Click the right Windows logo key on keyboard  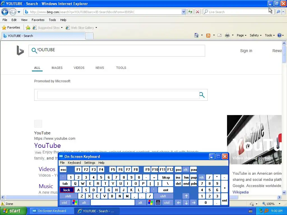click(x=150, y=203)
